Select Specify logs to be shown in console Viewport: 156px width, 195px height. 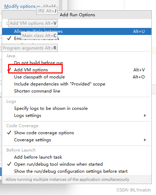click(x=77, y=108)
